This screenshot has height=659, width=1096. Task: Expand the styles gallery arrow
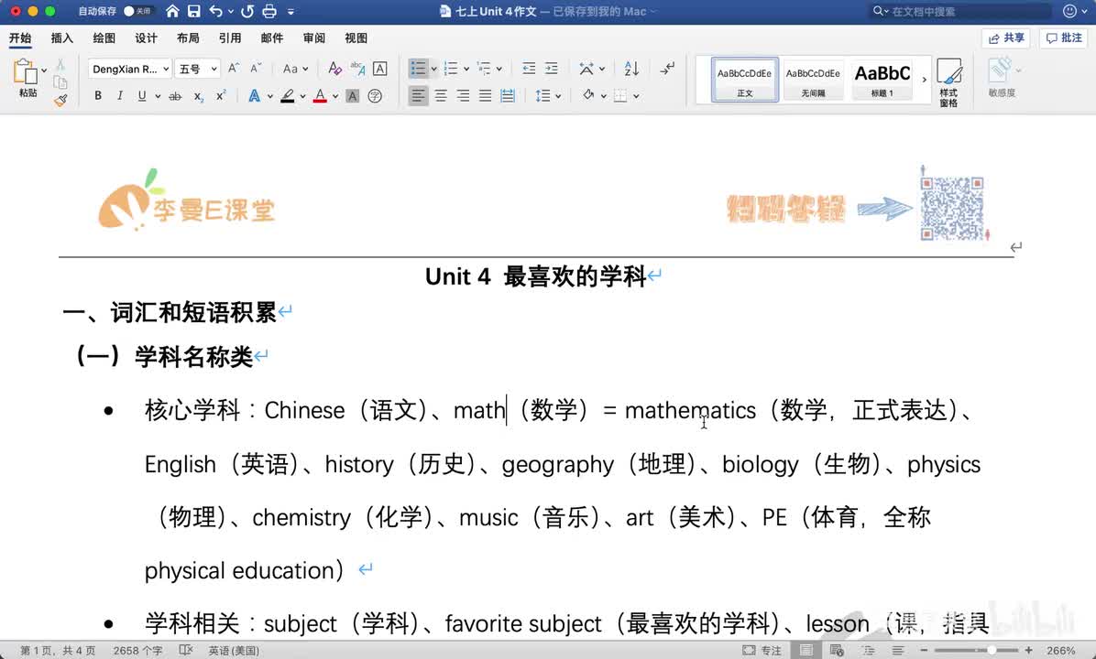pos(924,80)
